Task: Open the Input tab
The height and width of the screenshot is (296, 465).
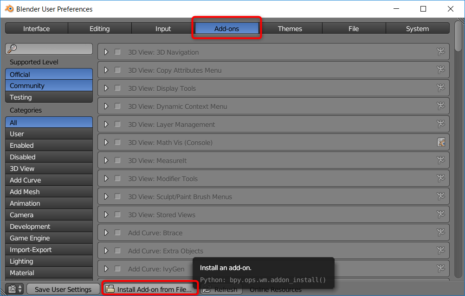Action: pos(163,29)
